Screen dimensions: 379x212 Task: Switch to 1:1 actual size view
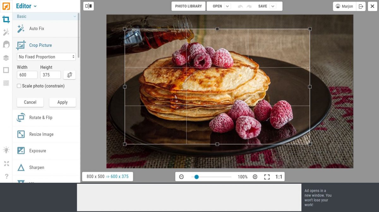tap(279, 177)
